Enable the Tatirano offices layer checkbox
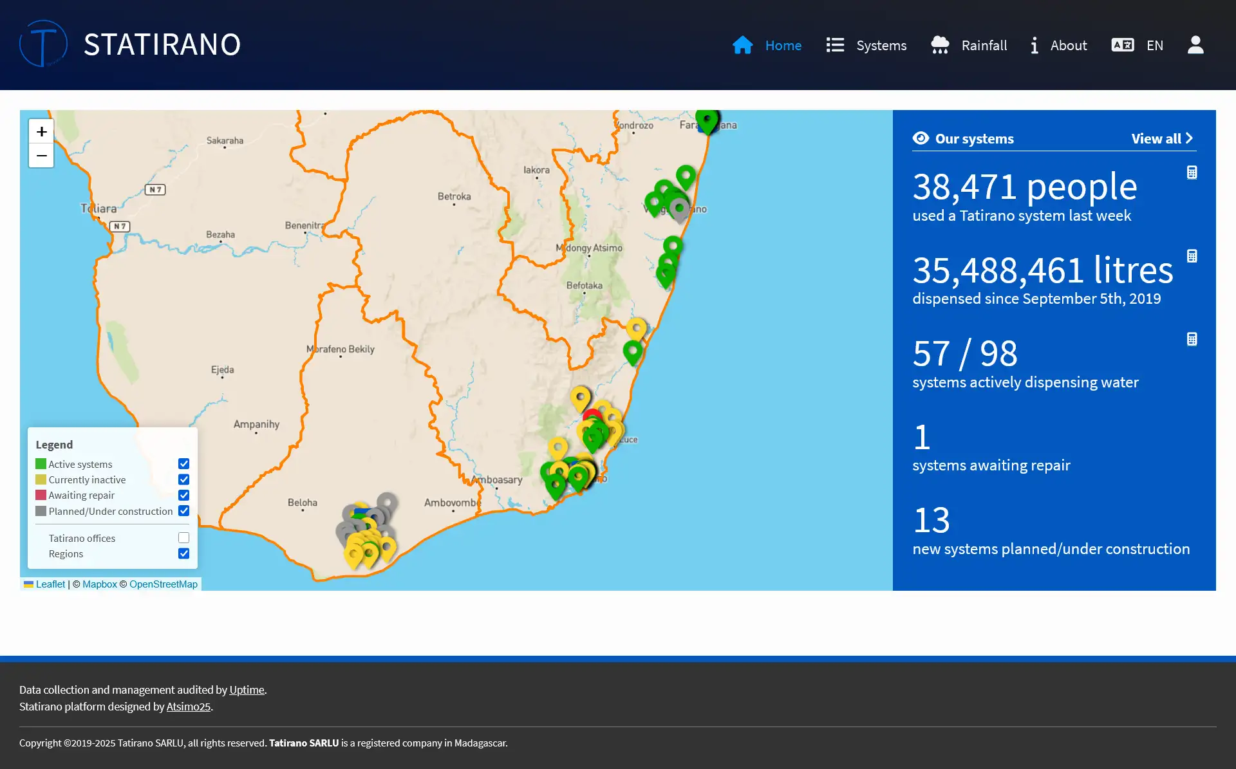Viewport: 1236px width, 769px height. (183, 538)
